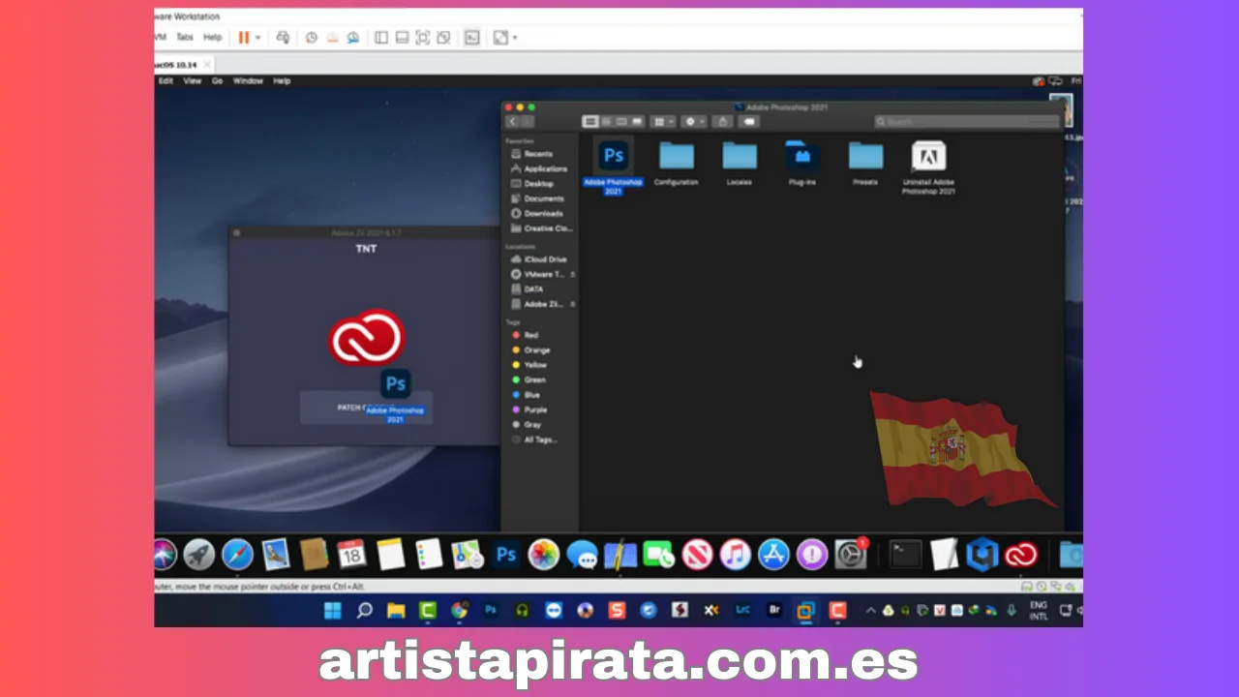Click VMware manage snapshots icon
The height and width of the screenshot is (697, 1239).
[x=353, y=38]
